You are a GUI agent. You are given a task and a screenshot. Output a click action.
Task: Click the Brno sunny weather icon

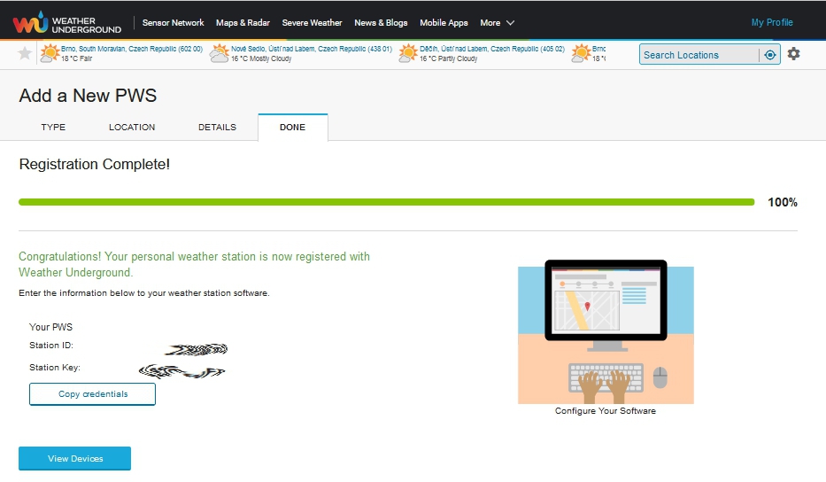pyautogui.click(x=49, y=54)
